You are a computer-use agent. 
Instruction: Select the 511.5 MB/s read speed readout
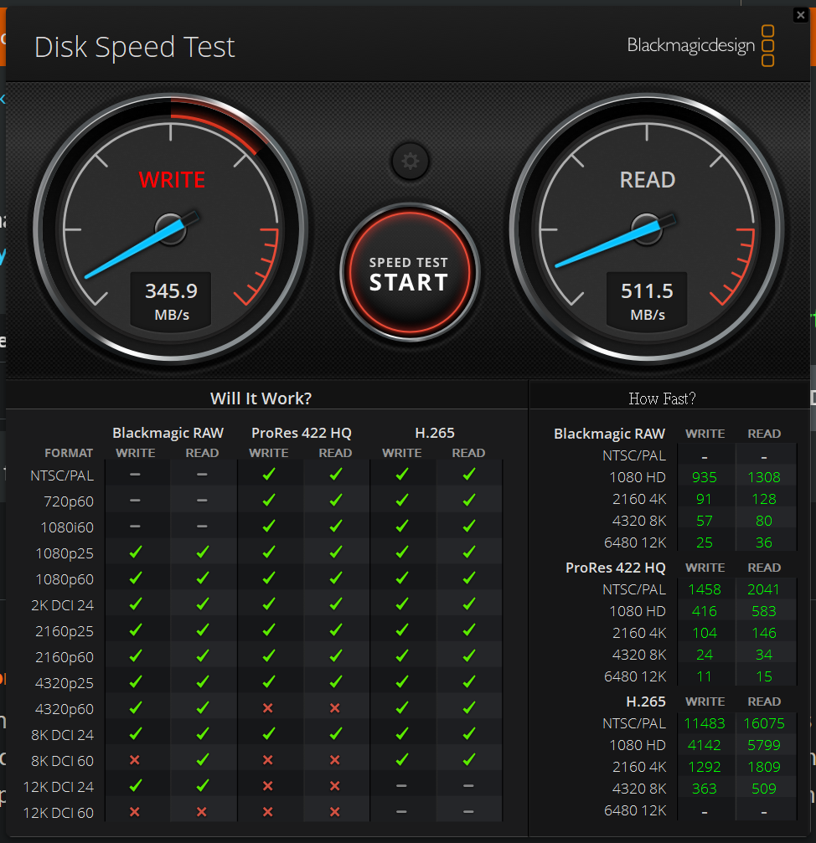click(647, 301)
